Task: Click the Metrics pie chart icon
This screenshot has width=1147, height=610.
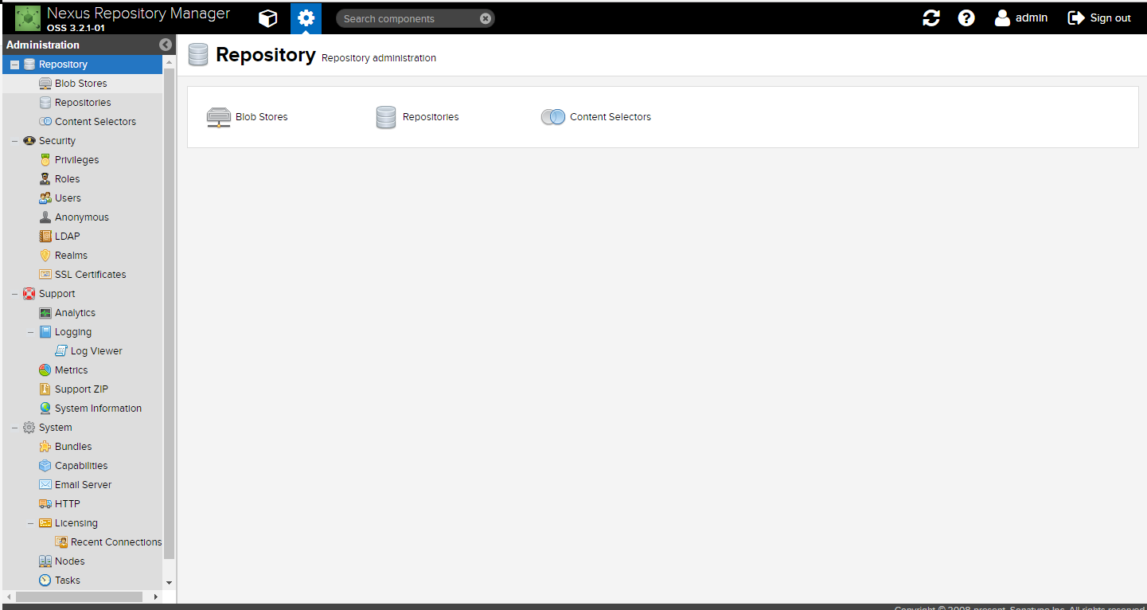Action: click(x=45, y=370)
